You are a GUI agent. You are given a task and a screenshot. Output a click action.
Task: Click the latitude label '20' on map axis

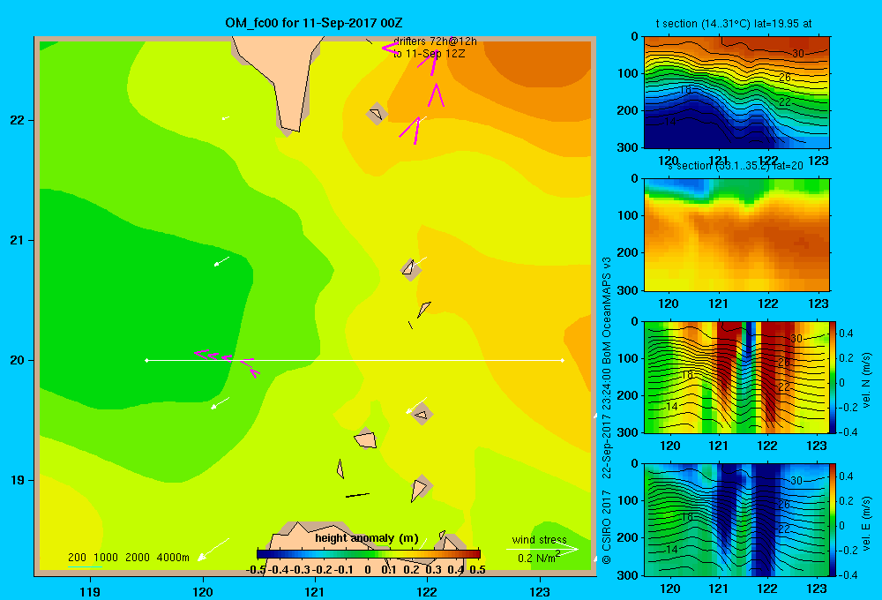click(18, 360)
